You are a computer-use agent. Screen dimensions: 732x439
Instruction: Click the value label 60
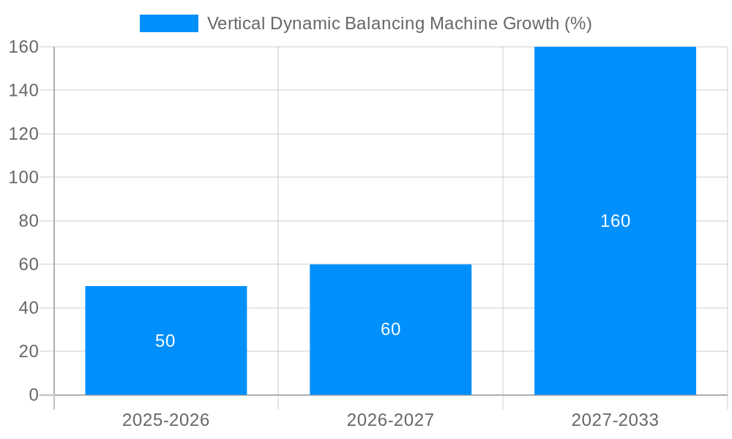click(392, 329)
